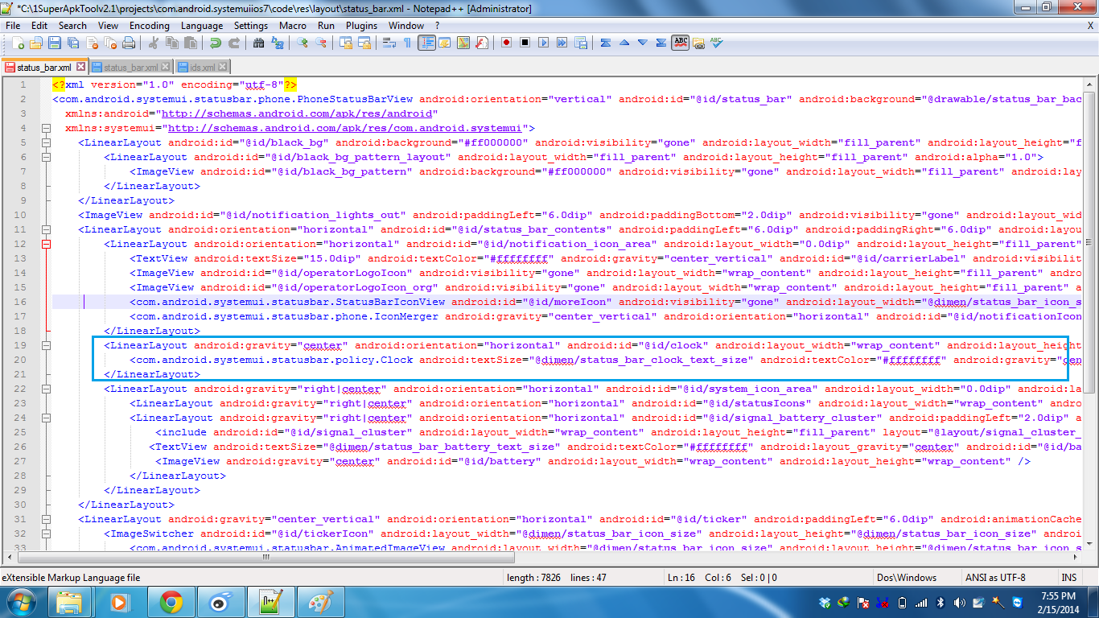Click the macro Playback toolbar icon

(544, 43)
